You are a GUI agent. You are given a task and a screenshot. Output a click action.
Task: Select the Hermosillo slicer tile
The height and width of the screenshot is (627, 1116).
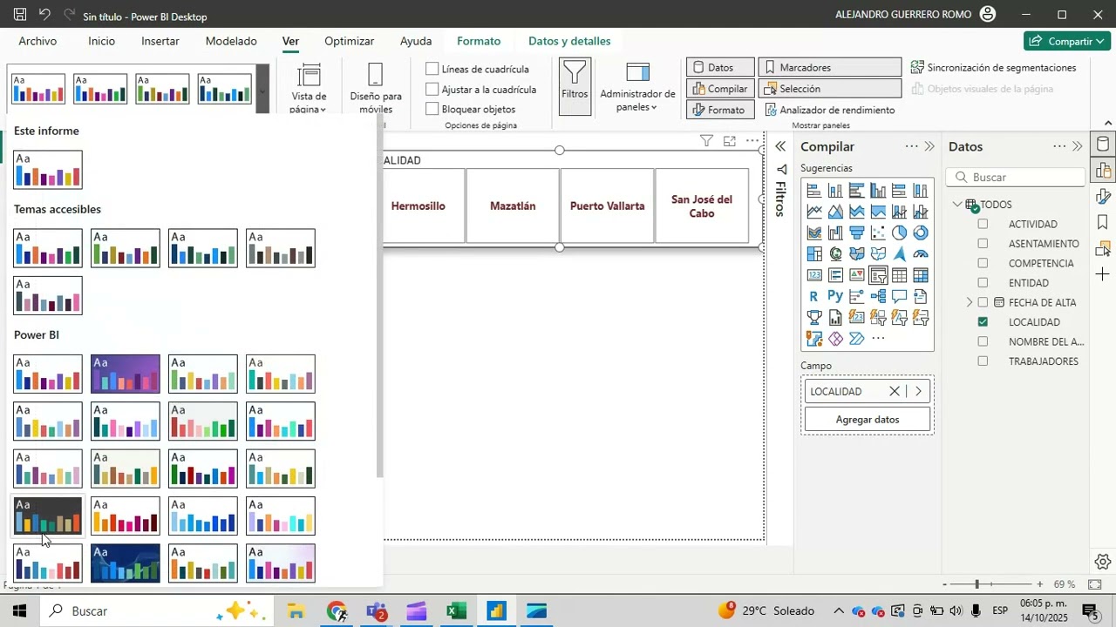coord(418,206)
